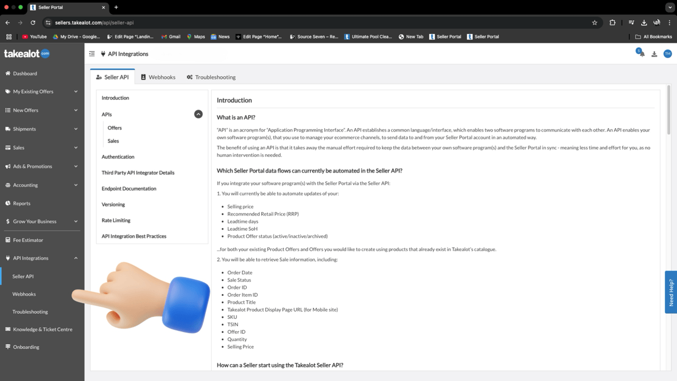Open the apps grid in the bookmarks bar
677x381 pixels.
8,37
